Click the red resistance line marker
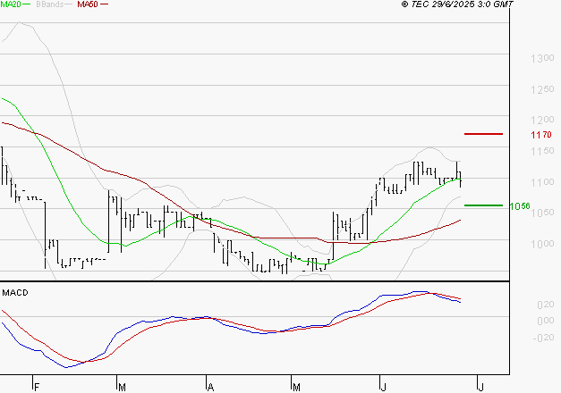Screen dimensions: 561x393 483,134
